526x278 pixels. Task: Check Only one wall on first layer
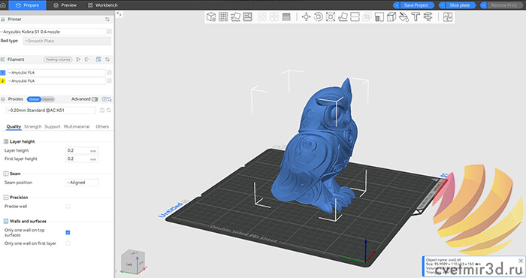[68, 243]
